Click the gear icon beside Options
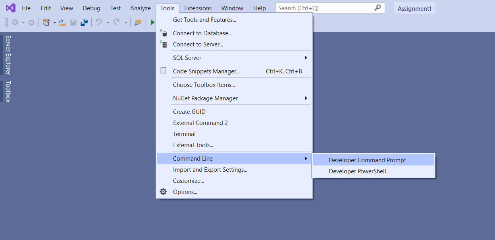The image size is (495, 240). coord(163,192)
